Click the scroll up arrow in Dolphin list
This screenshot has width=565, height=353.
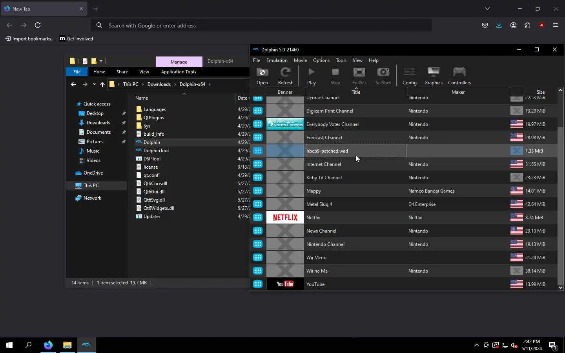(560, 90)
